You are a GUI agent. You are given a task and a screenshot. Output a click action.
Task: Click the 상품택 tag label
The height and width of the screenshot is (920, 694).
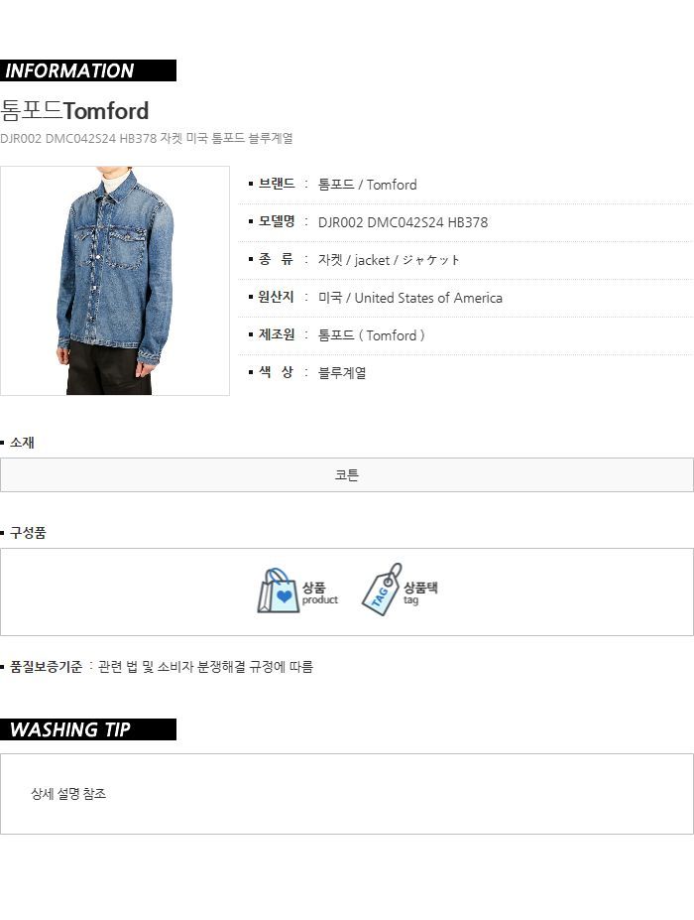420,592
